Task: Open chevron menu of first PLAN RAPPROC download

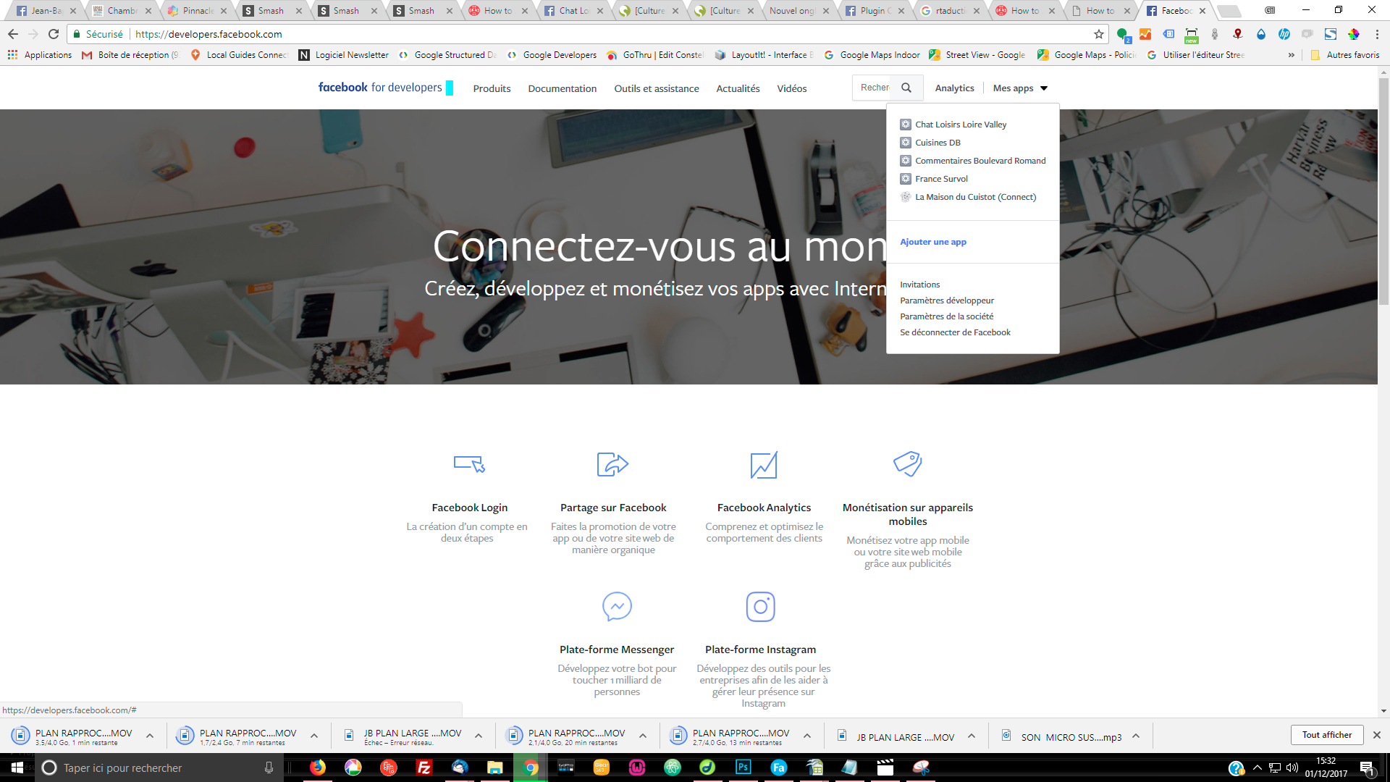Action: (150, 736)
